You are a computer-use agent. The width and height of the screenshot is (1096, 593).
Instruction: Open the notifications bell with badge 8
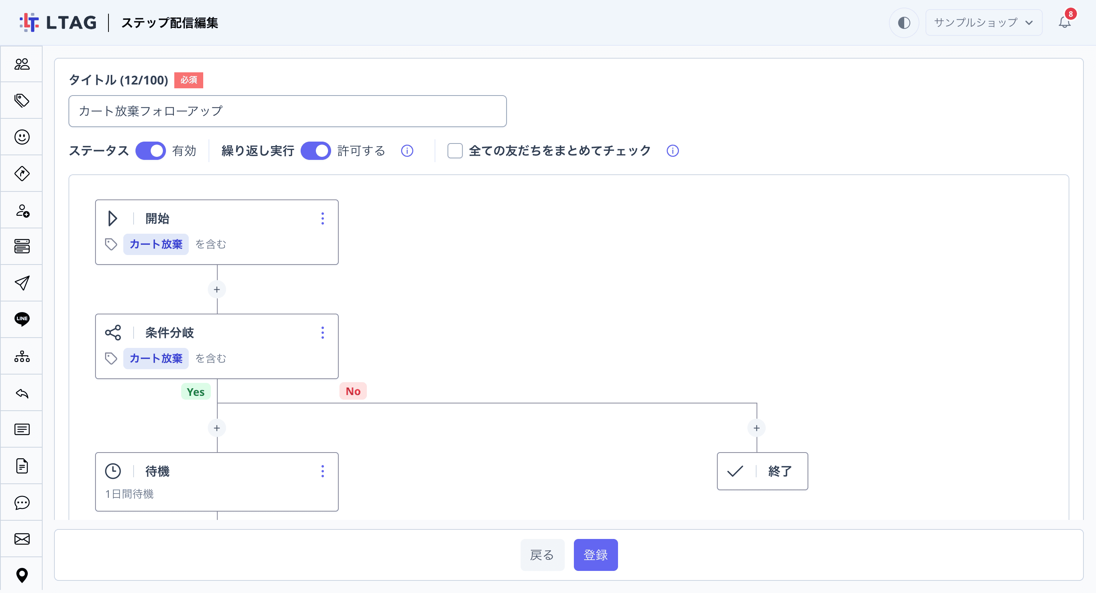click(1064, 22)
